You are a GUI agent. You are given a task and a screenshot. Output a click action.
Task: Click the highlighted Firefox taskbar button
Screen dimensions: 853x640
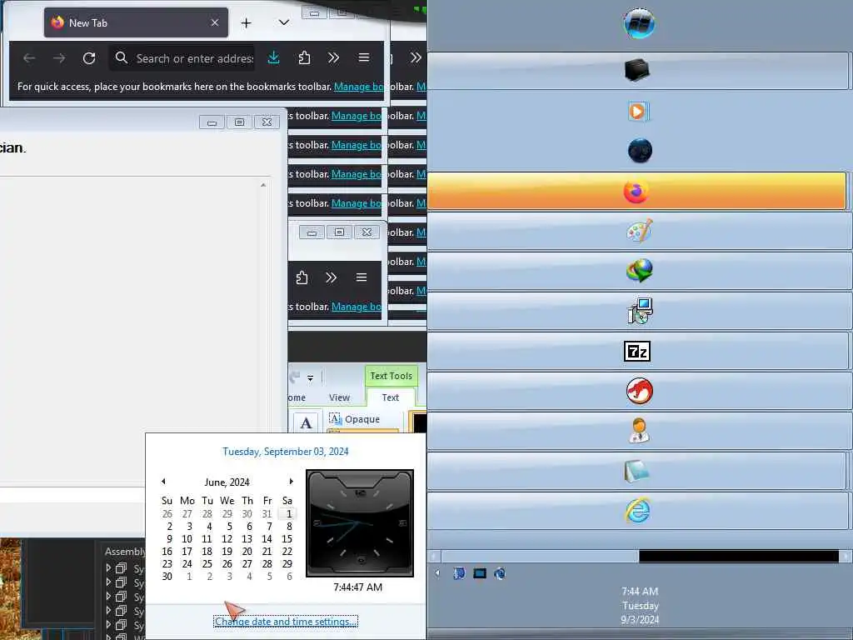[636, 191]
